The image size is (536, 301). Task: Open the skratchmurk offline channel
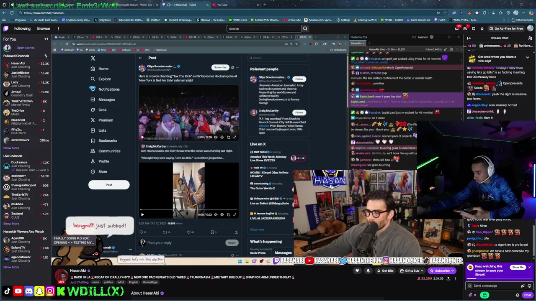pyautogui.click(x=25, y=140)
